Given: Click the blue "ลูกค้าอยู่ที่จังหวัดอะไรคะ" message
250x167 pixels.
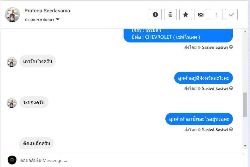Looking at the screenshot, I should pos(203,78).
